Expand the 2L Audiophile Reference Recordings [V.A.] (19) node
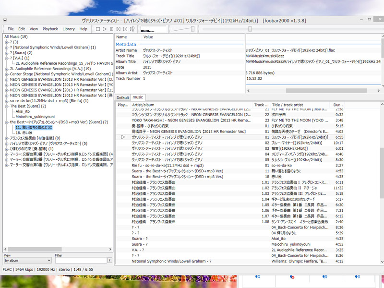This screenshot has width=384, height=288. click(x=7, y=69)
